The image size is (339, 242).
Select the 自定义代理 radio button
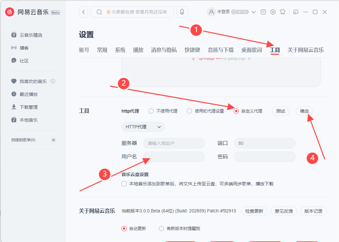point(236,111)
